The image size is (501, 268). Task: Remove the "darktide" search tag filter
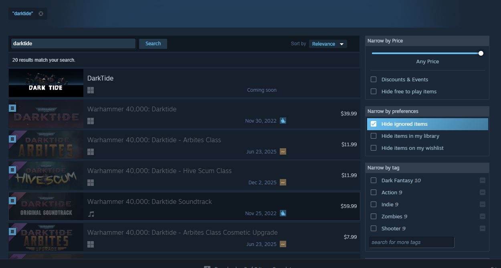pos(41,14)
